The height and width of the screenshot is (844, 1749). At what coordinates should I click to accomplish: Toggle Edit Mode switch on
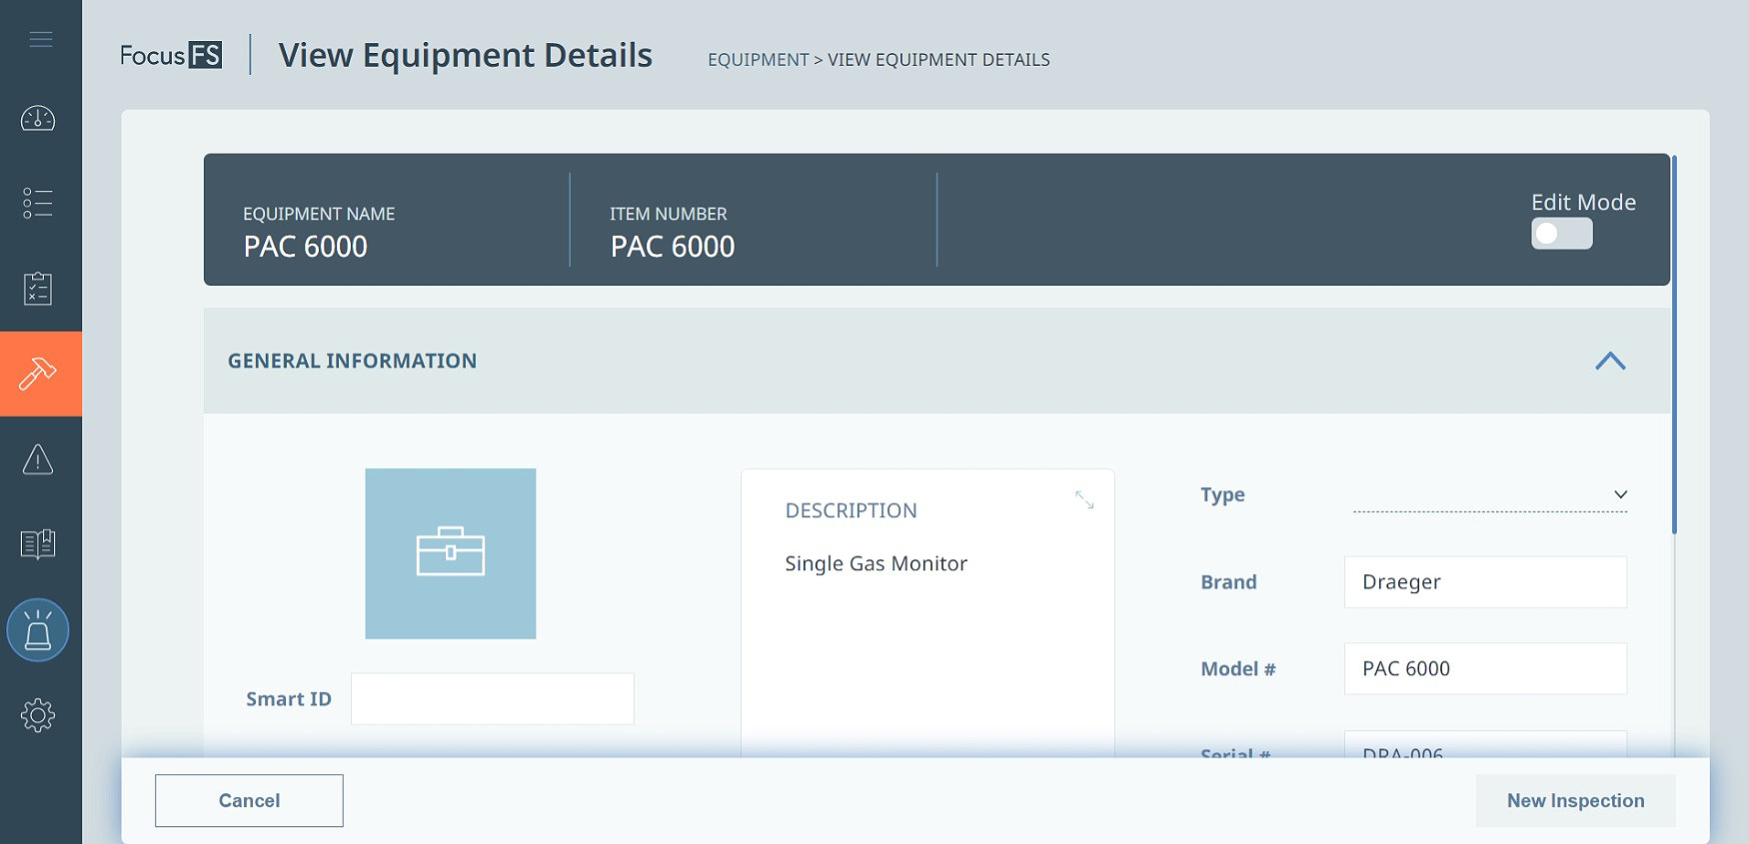(1561, 234)
